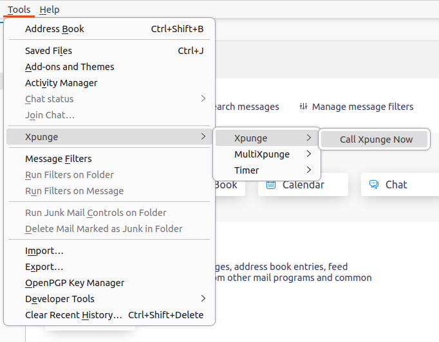Open Activity Manager
Screen dimensions: 439x342
tap(109, 83)
